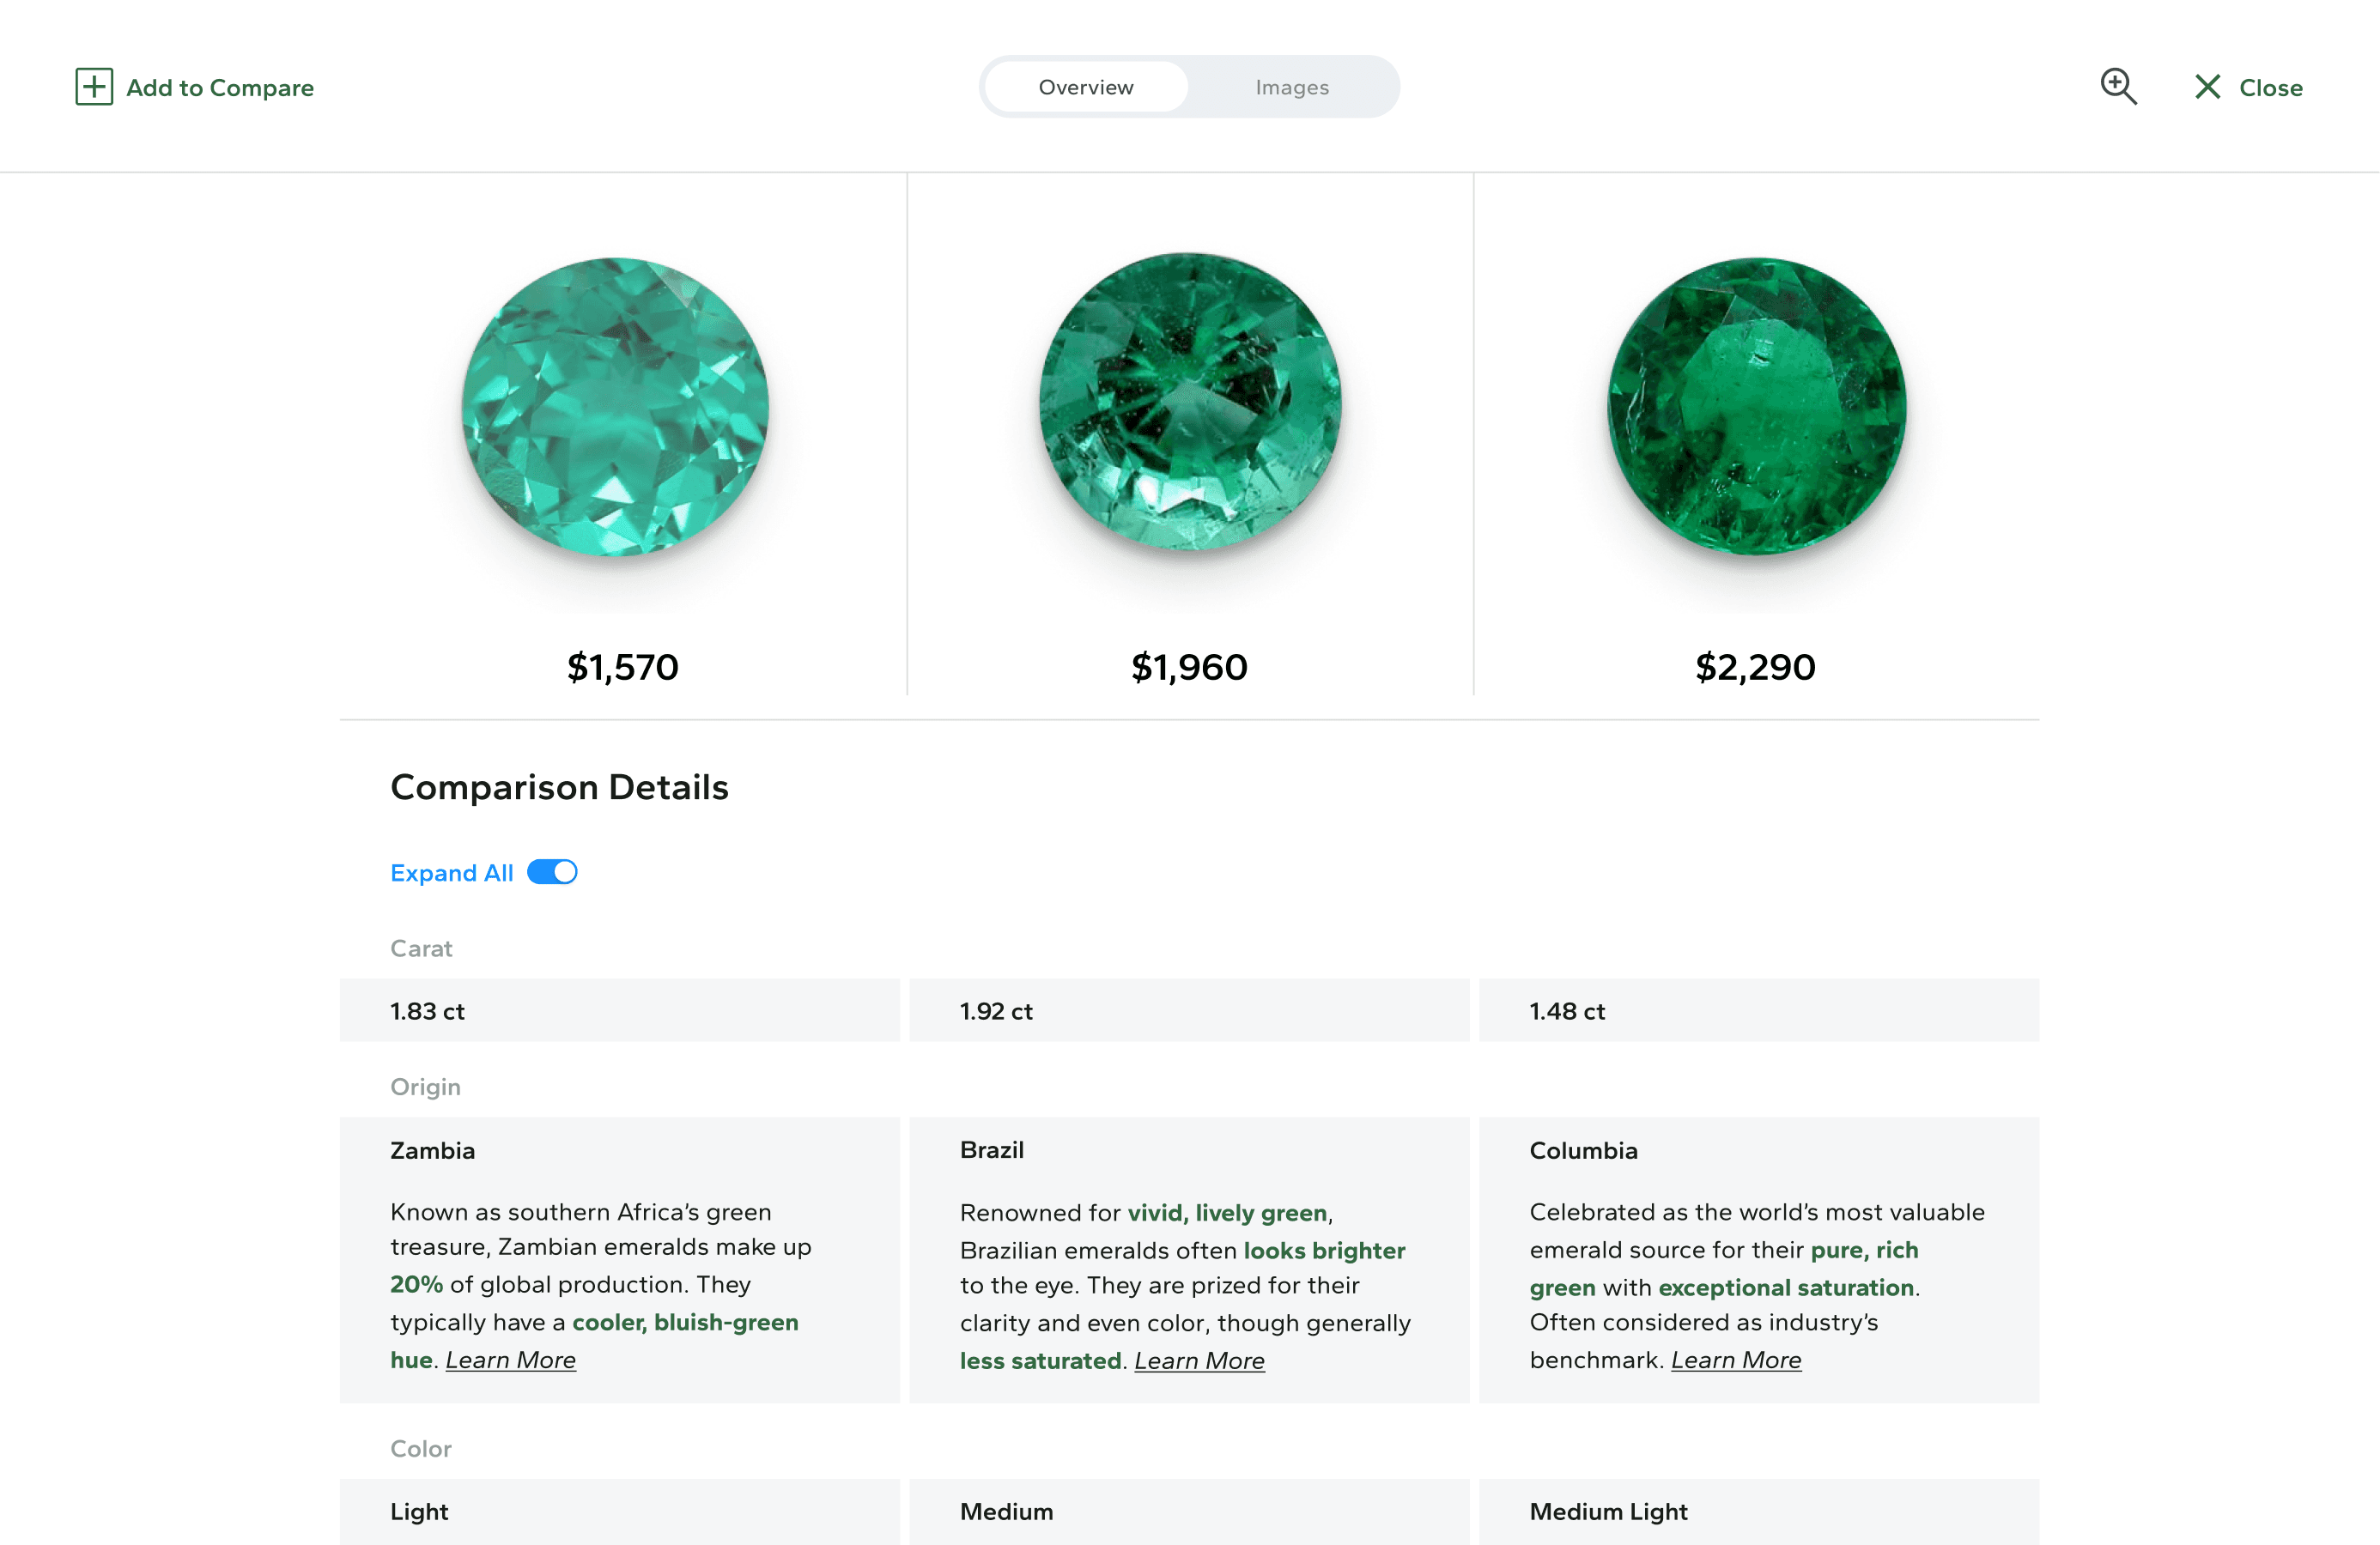Open Learn More for Zambia origin
The image size is (2380, 1545).
510,1360
